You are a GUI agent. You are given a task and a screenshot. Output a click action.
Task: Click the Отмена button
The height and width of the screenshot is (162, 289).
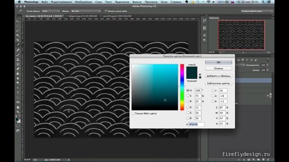219,68
